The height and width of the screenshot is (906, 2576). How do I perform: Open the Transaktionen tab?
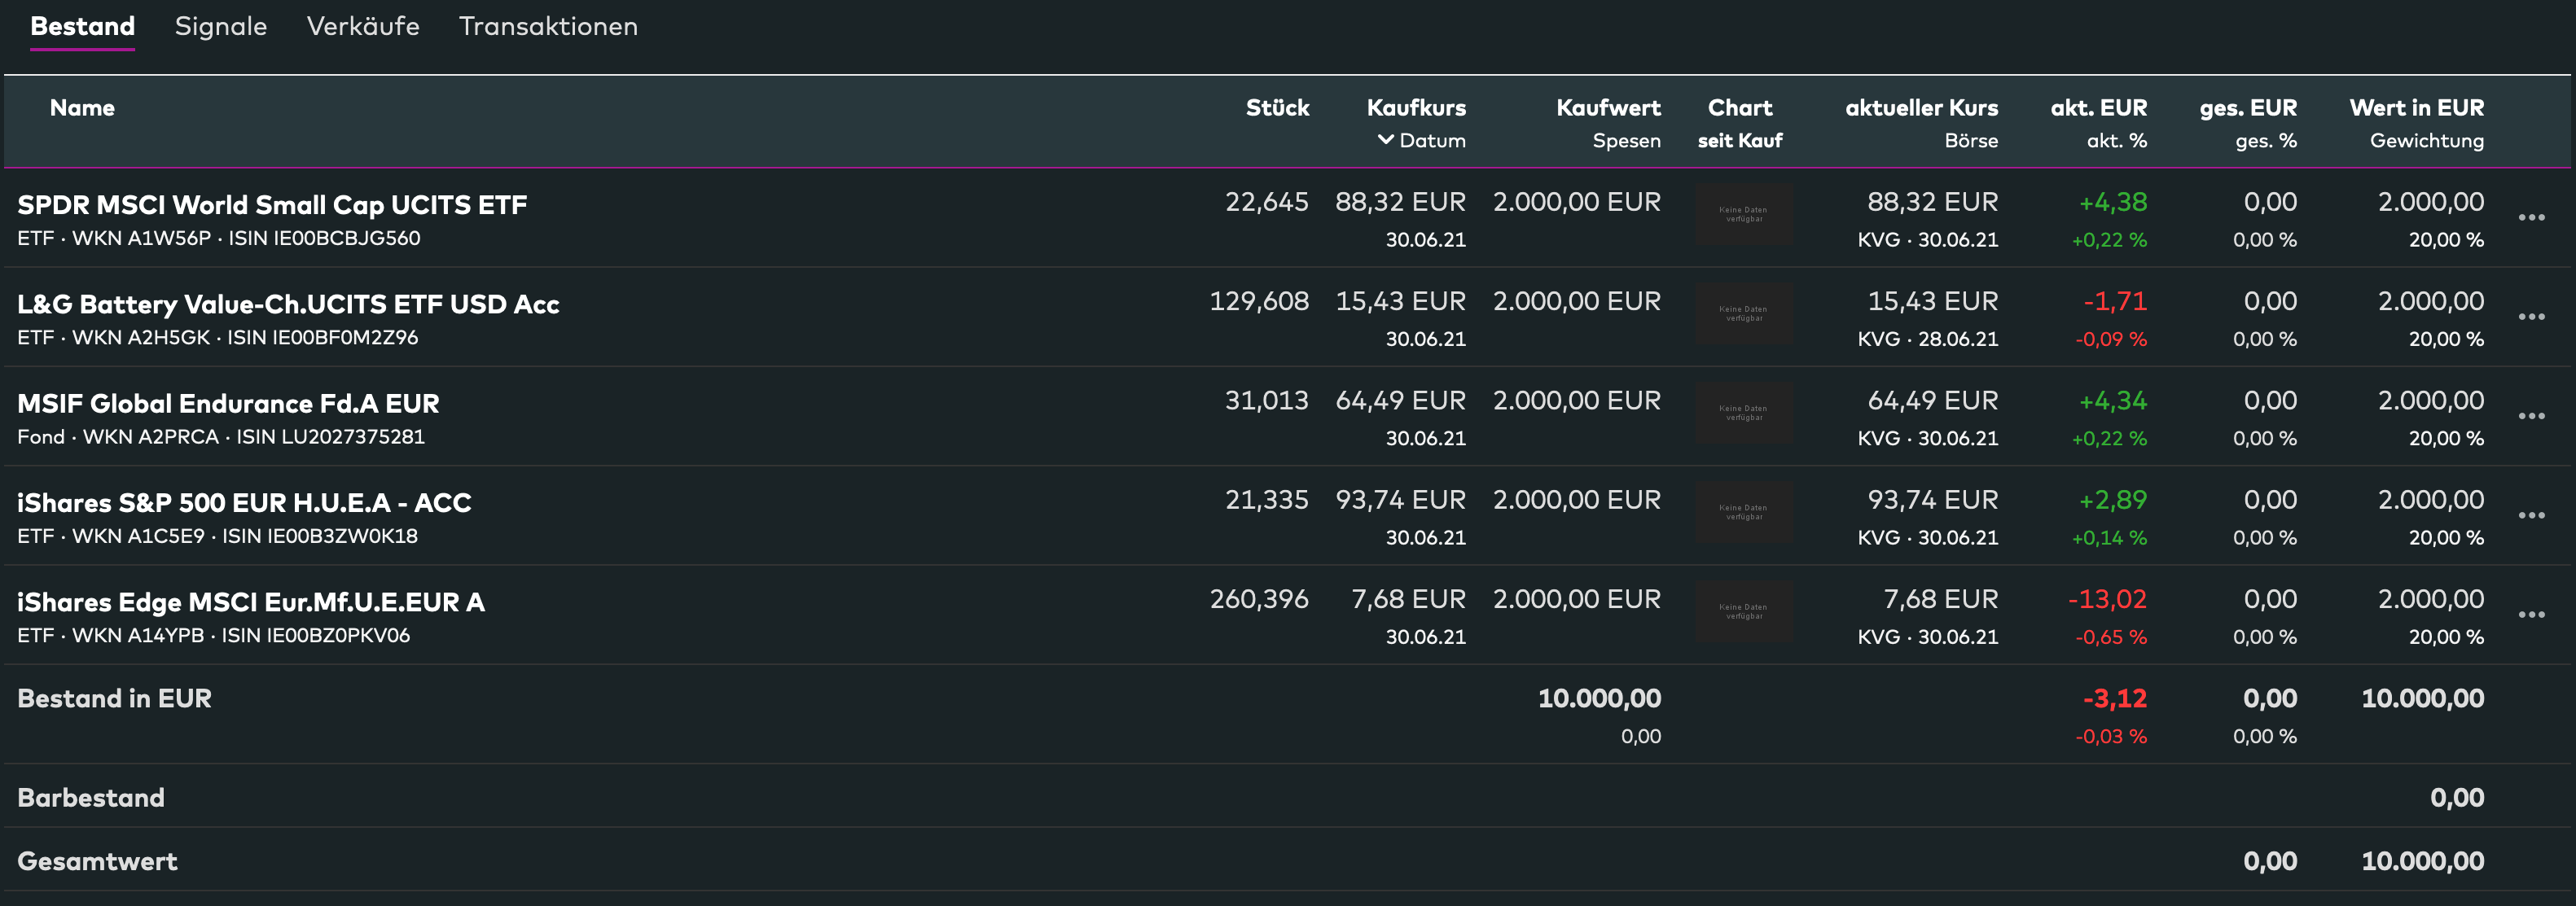click(x=547, y=27)
